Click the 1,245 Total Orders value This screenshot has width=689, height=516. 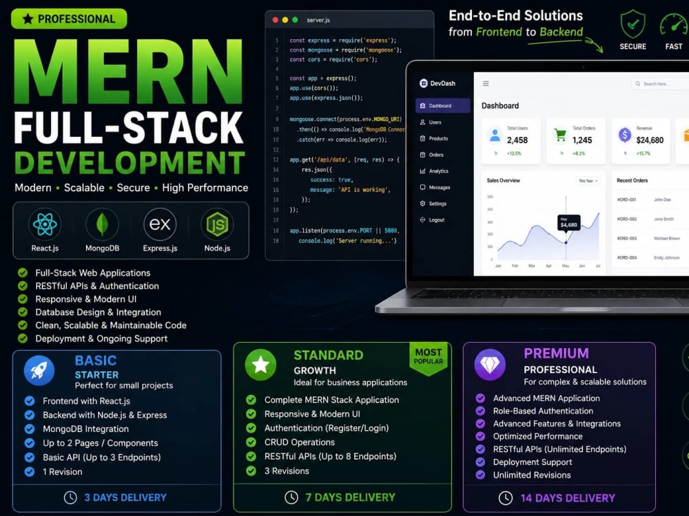pyautogui.click(x=582, y=140)
